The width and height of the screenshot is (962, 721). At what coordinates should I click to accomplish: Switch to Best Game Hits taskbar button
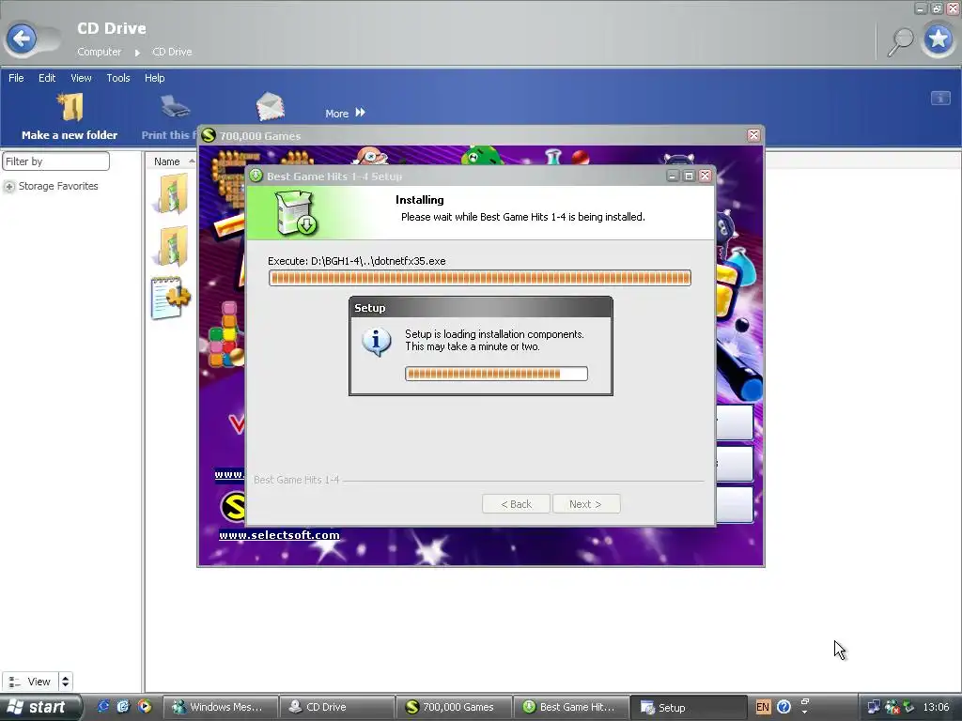pos(570,707)
